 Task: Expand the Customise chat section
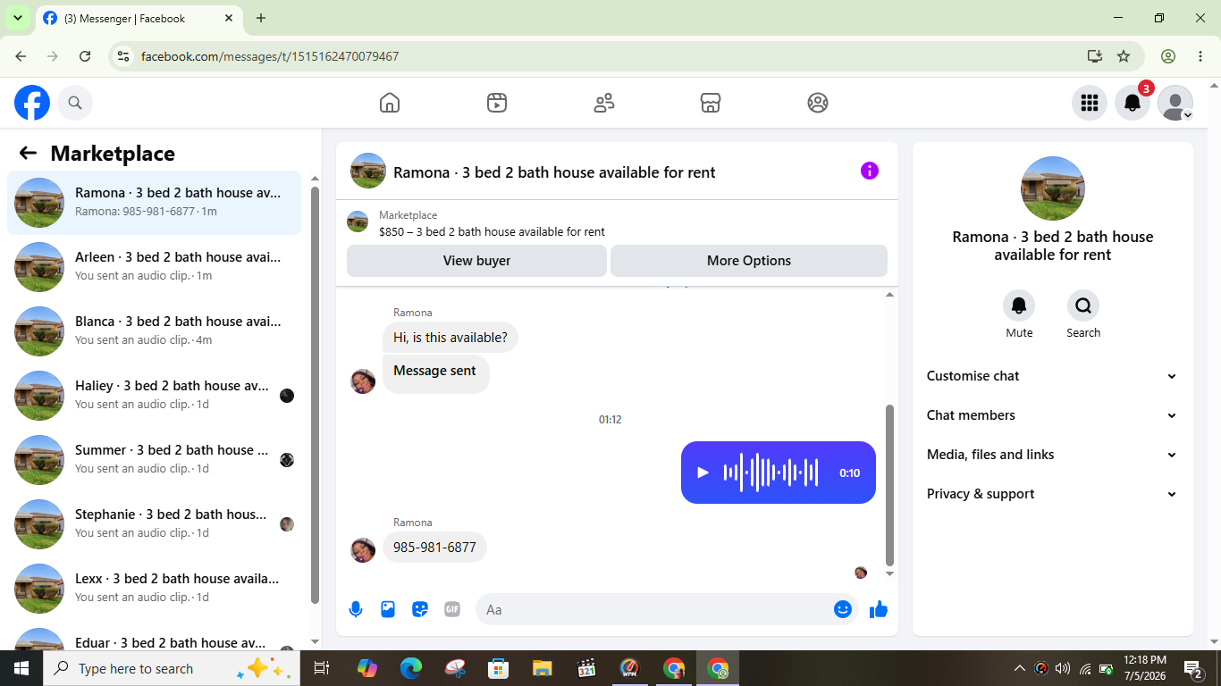coord(1053,376)
